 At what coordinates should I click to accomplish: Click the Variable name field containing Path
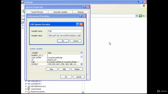65,31
